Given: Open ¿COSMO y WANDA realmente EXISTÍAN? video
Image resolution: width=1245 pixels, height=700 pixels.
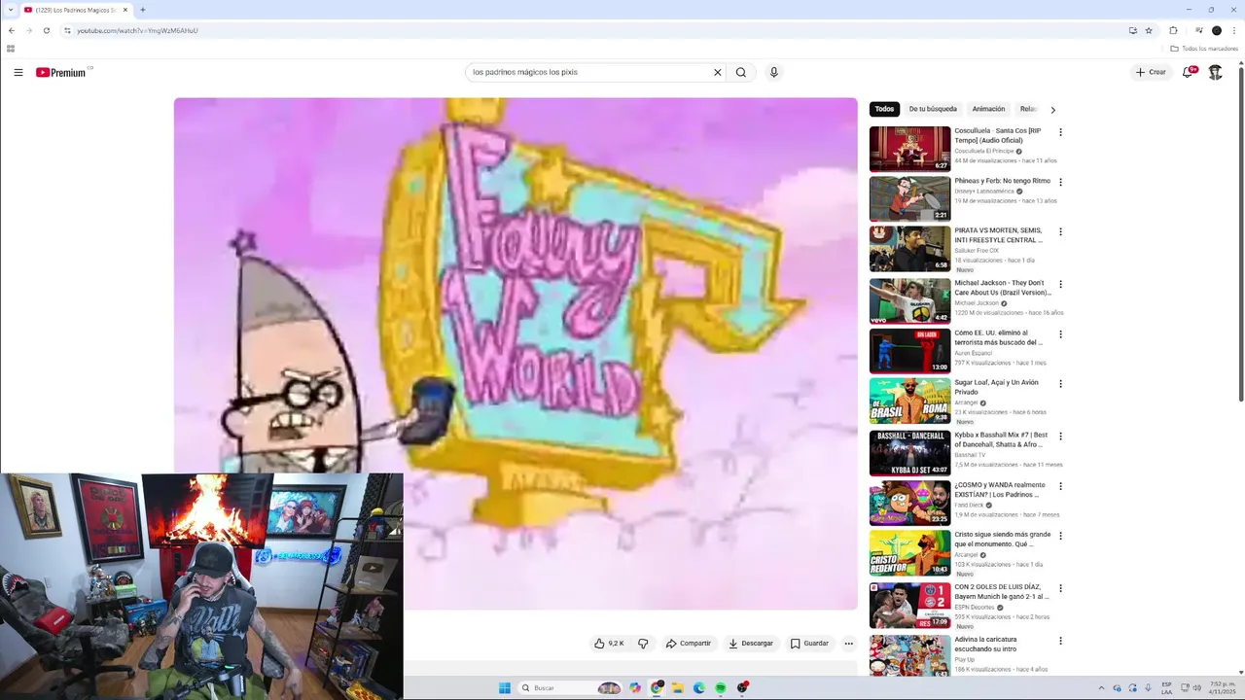Looking at the screenshot, I should click(999, 489).
